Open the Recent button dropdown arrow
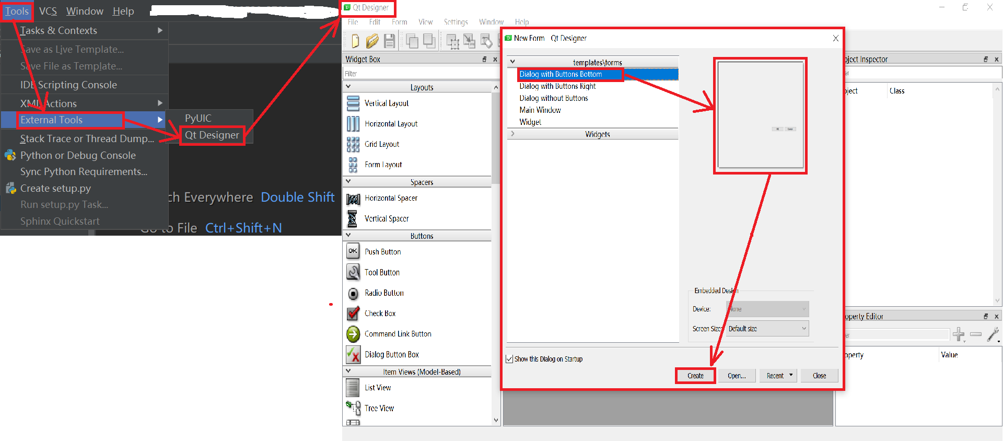Screen dimensions: 1003x441 (x=791, y=375)
